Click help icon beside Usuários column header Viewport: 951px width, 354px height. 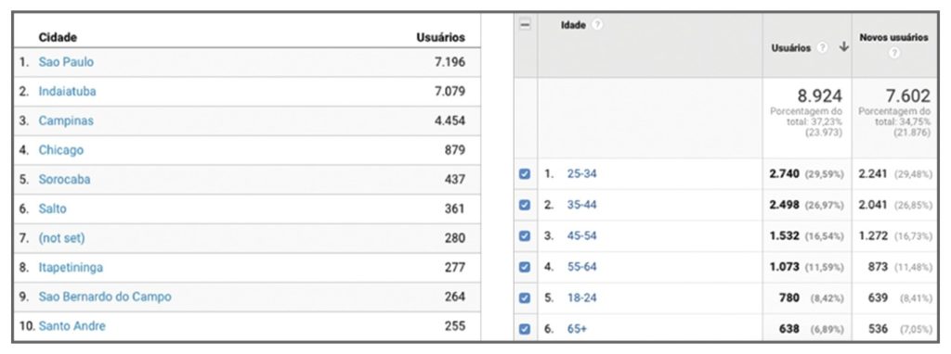(823, 48)
